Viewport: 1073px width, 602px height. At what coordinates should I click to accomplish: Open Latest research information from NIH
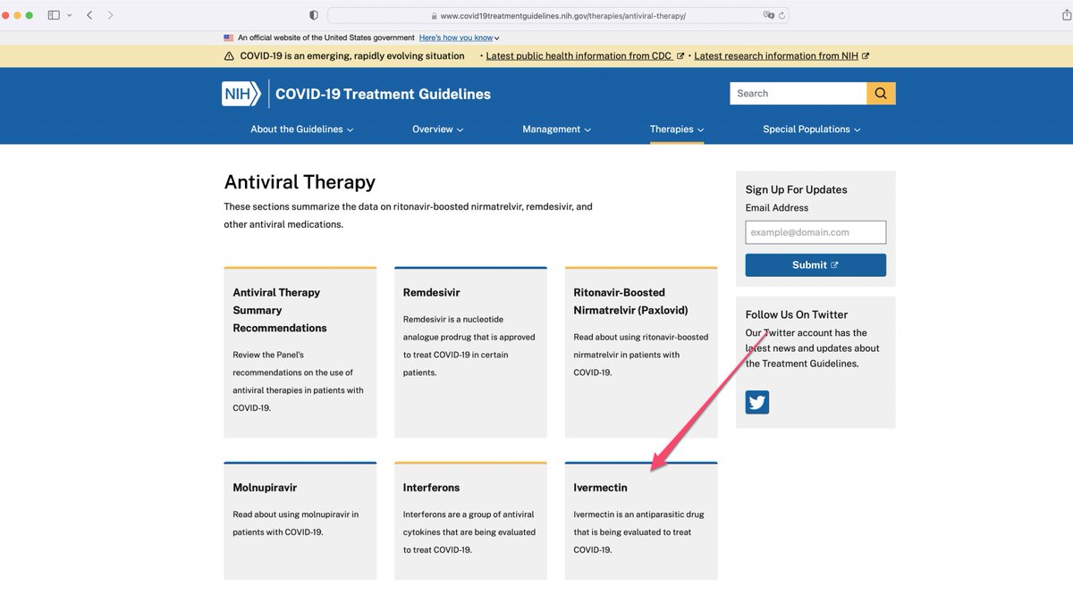point(782,55)
